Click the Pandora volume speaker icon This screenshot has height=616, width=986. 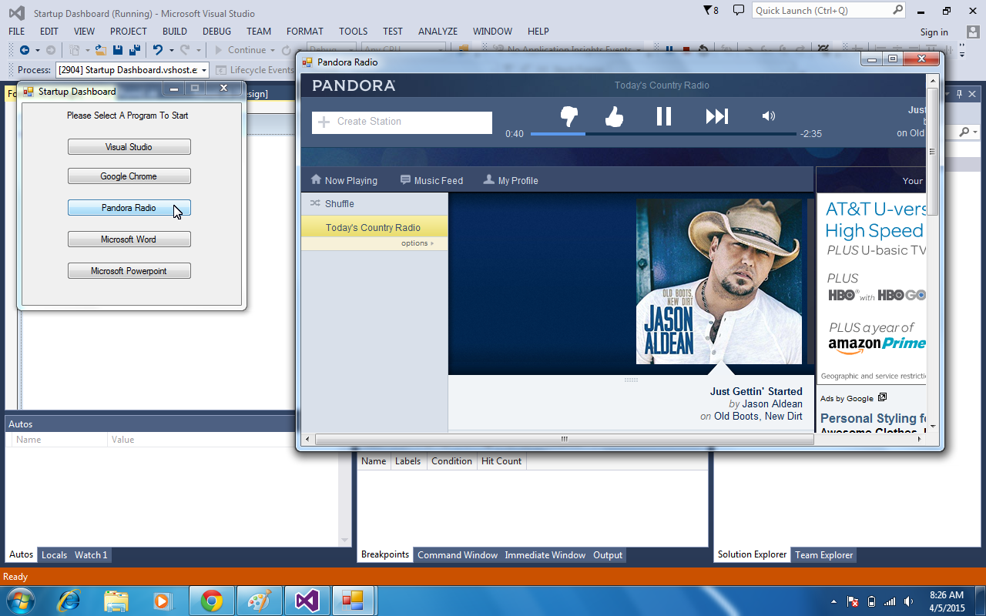tap(768, 116)
